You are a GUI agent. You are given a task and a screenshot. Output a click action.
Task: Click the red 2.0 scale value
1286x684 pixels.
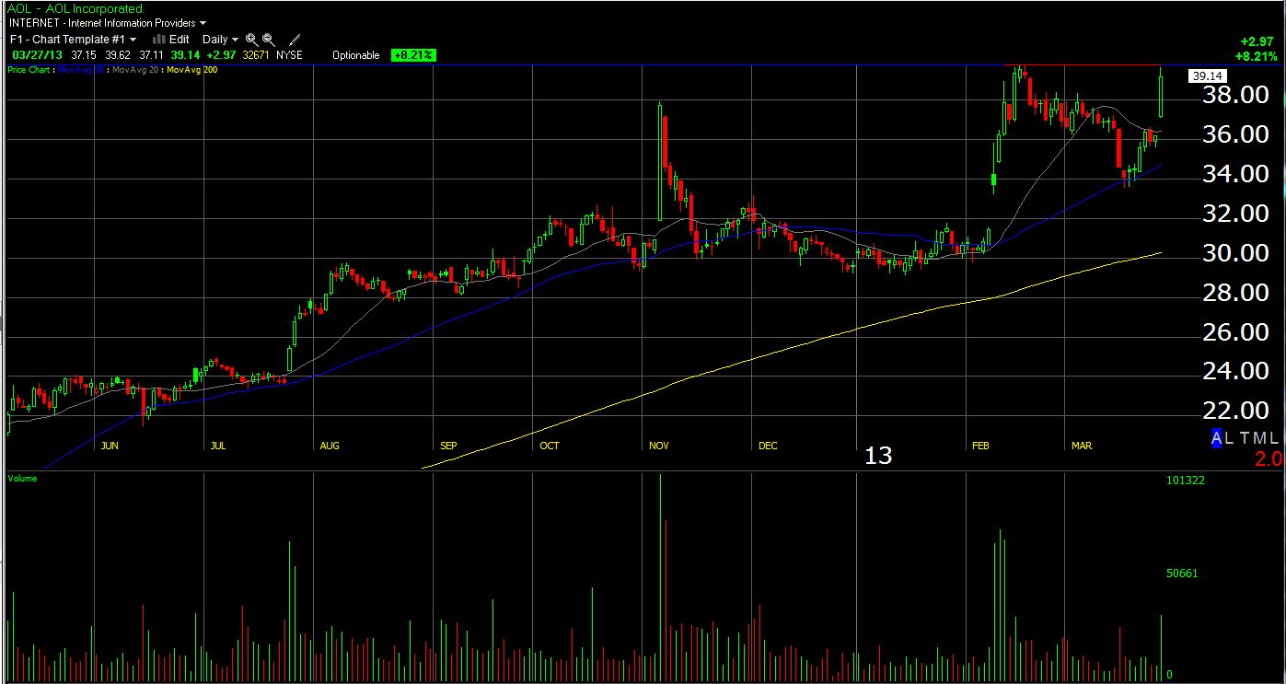tap(1267, 459)
